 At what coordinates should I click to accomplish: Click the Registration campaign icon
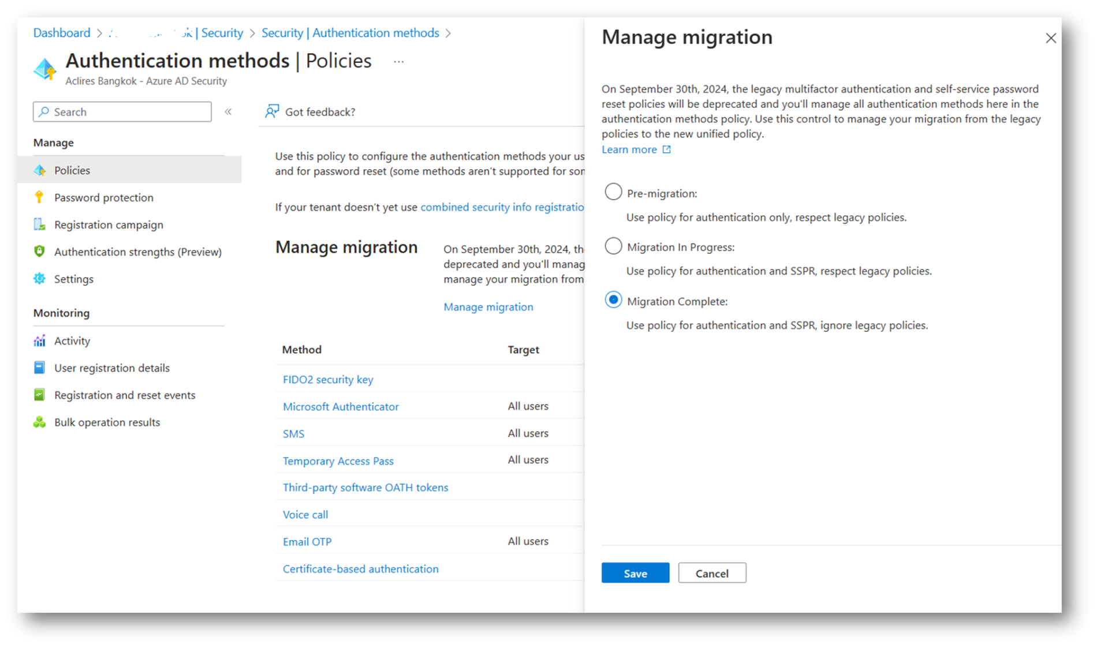tap(39, 224)
